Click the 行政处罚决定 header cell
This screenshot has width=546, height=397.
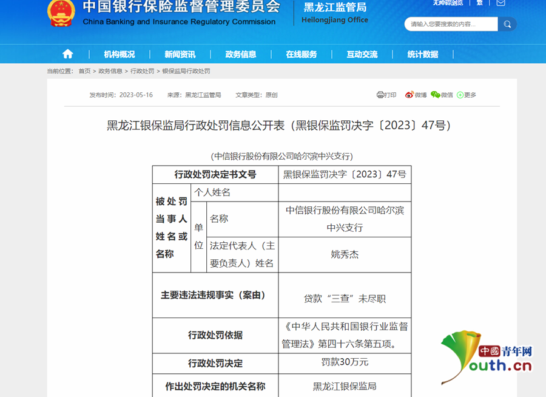(215, 364)
